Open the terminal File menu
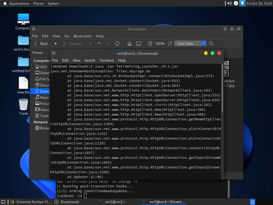The image size is (273, 205). pos(55,60)
